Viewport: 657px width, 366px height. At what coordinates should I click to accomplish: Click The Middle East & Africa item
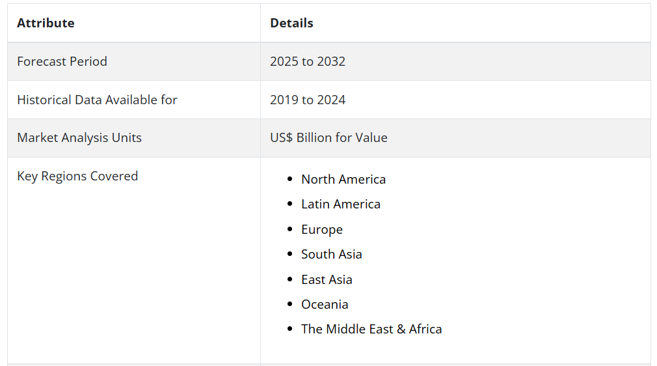coord(371,330)
